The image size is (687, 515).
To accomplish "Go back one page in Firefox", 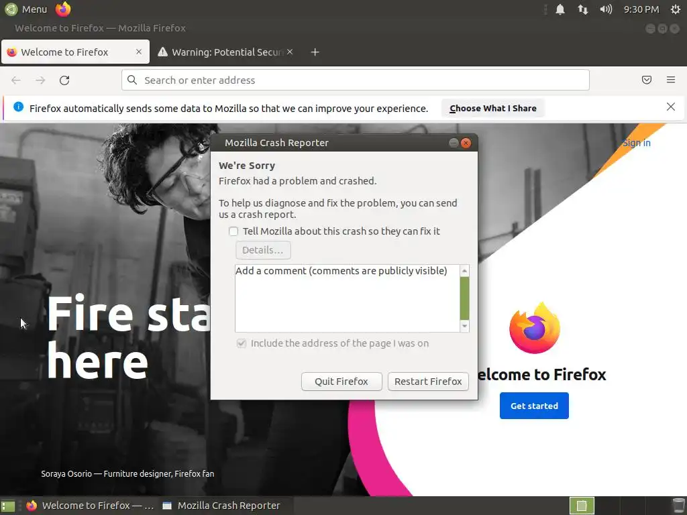I will [x=16, y=80].
